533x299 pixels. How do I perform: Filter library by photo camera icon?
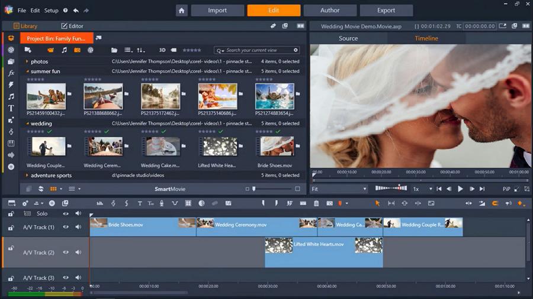[x=77, y=50]
